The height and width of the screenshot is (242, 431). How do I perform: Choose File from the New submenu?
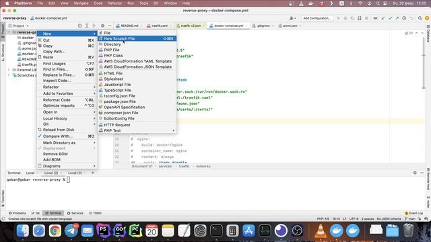pos(137,33)
